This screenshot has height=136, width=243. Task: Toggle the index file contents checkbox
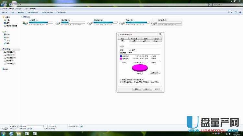[121, 82]
